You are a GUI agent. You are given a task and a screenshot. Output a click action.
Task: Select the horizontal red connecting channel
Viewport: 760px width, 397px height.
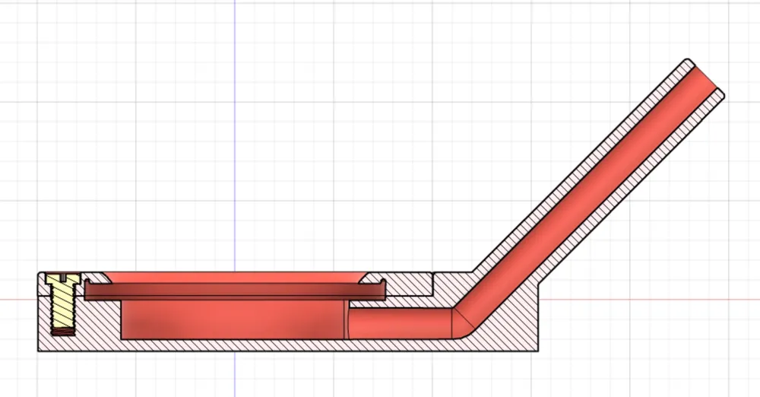tap(400, 323)
